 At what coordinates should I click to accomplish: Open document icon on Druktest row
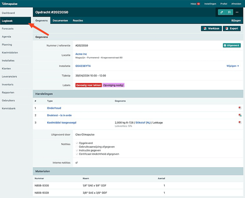point(240,116)
